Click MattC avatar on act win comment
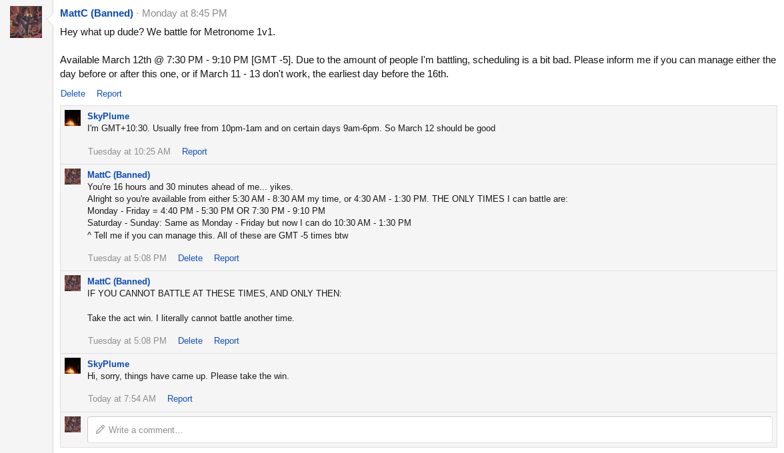 pos(73,283)
